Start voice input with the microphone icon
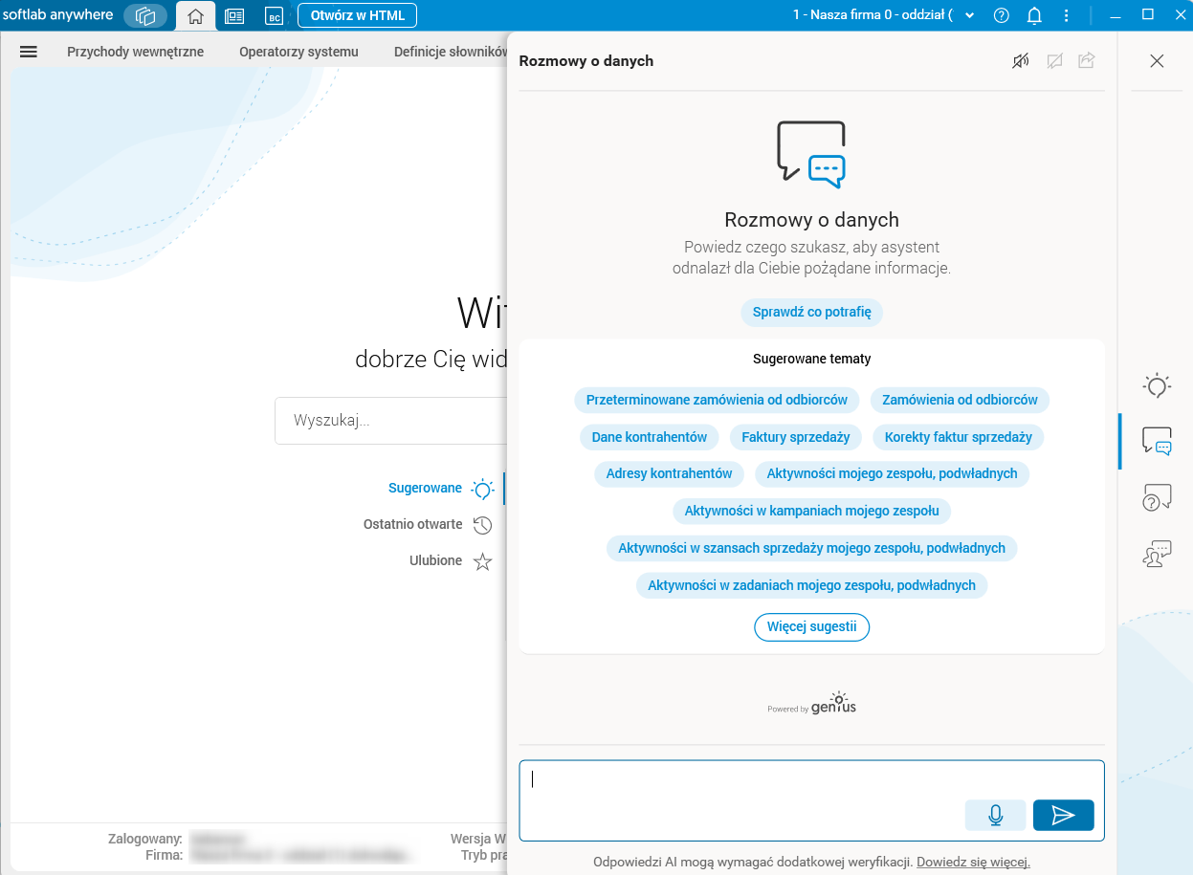The height and width of the screenshot is (875, 1193). (995, 815)
